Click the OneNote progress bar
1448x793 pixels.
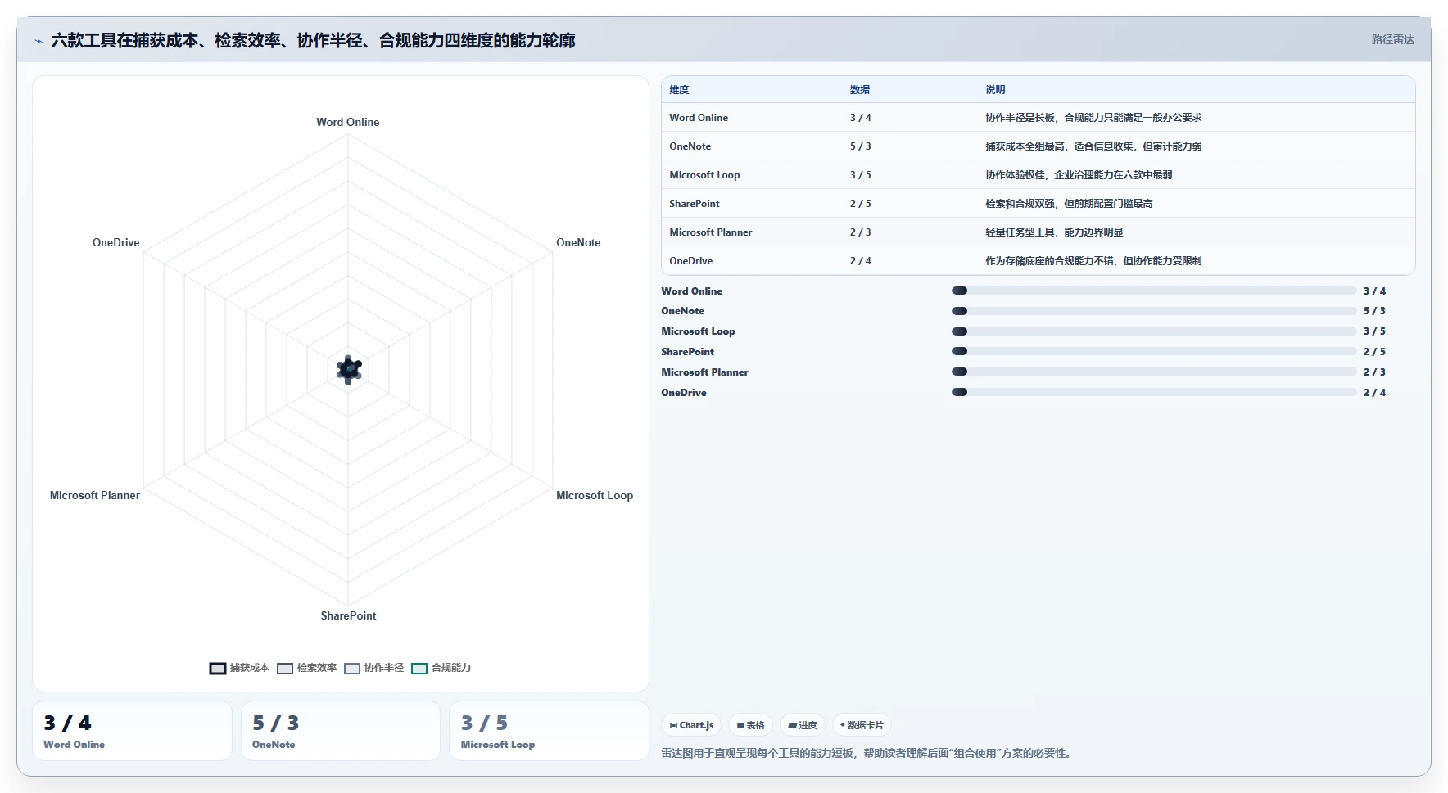tap(1154, 311)
